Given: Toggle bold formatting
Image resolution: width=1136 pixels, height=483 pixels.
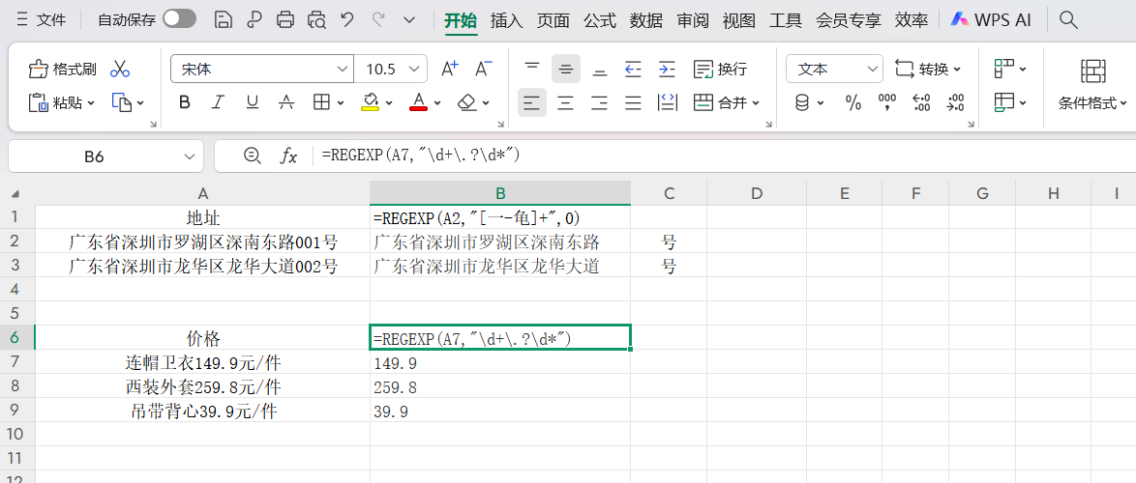Looking at the screenshot, I should 185,102.
